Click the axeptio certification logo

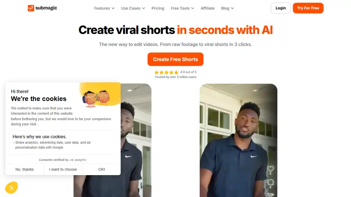point(78,160)
